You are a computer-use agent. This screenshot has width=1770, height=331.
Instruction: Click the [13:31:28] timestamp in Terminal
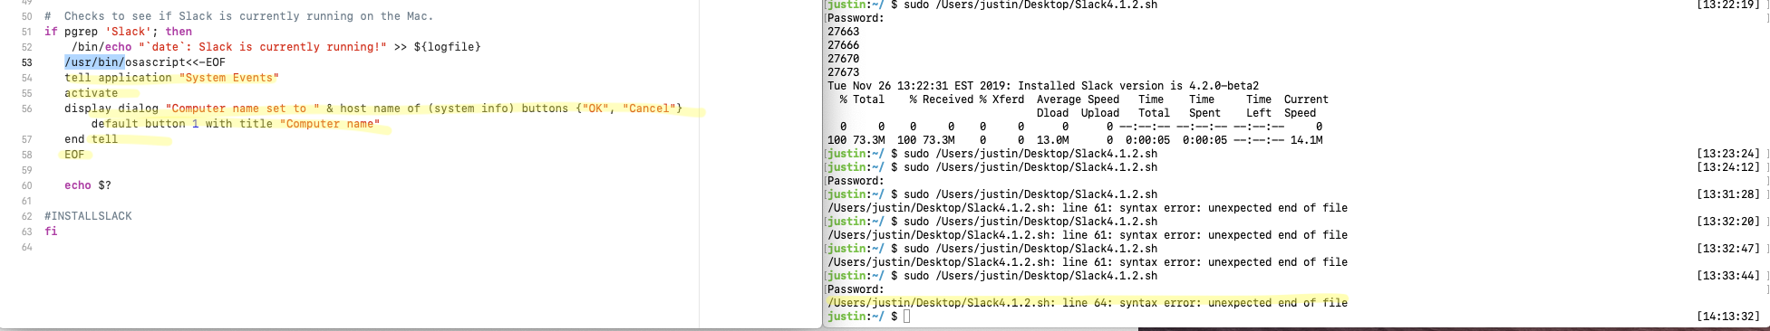coord(1727,194)
